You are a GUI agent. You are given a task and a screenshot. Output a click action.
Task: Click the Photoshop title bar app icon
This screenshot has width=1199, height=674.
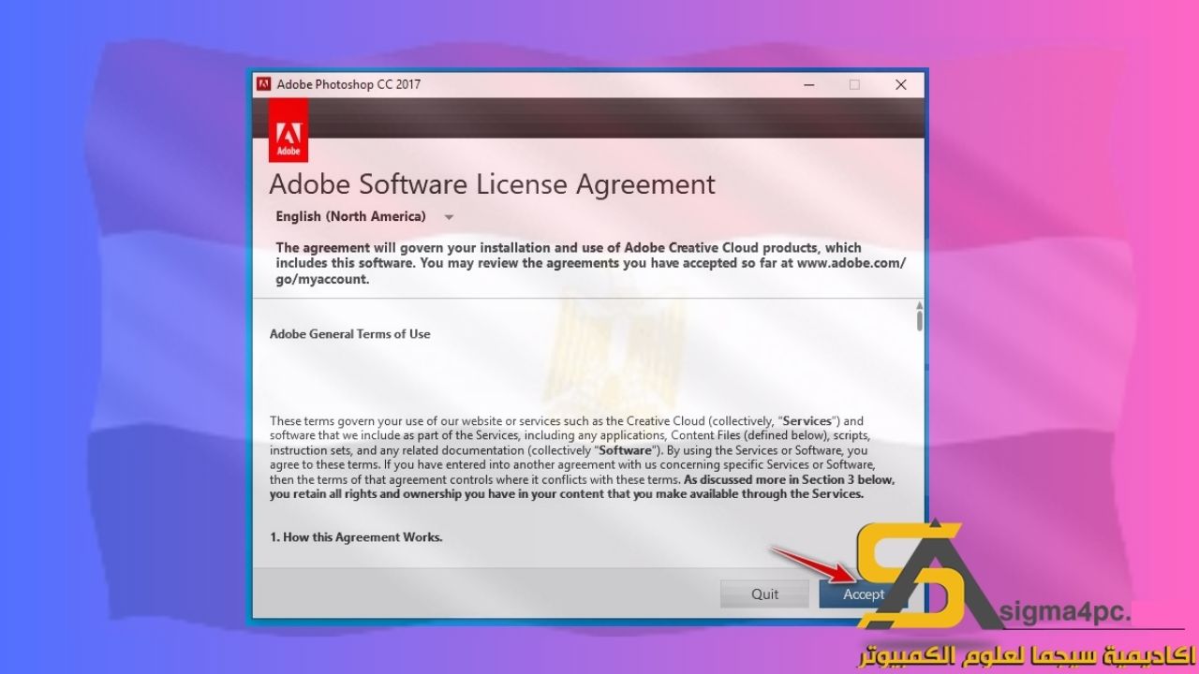tap(264, 84)
